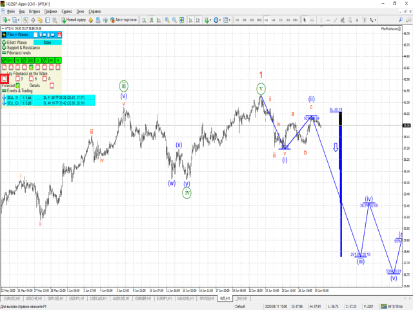The height and width of the screenshot is (310, 413).
Task: Click the Новый ордер button
Action: [74, 20]
